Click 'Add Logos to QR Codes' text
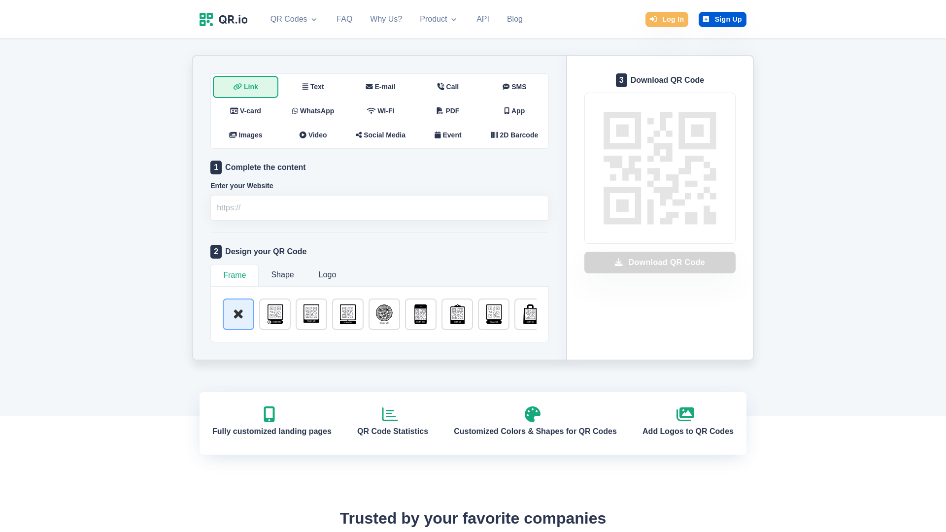The height and width of the screenshot is (532, 946). click(688, 432)
